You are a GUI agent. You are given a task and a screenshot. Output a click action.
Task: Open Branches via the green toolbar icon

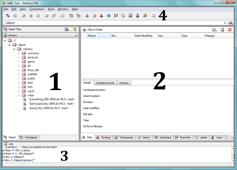116,16
